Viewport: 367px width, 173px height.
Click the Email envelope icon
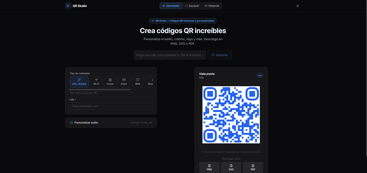tap(124, 80)
